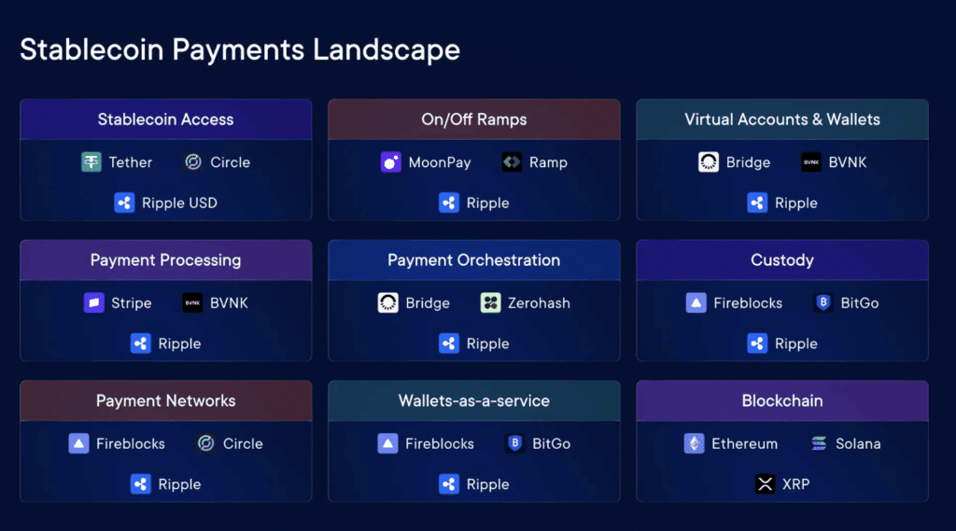Click Fireblocks icon in Custody card
956x531 pixels.
[x=696, y=303]
